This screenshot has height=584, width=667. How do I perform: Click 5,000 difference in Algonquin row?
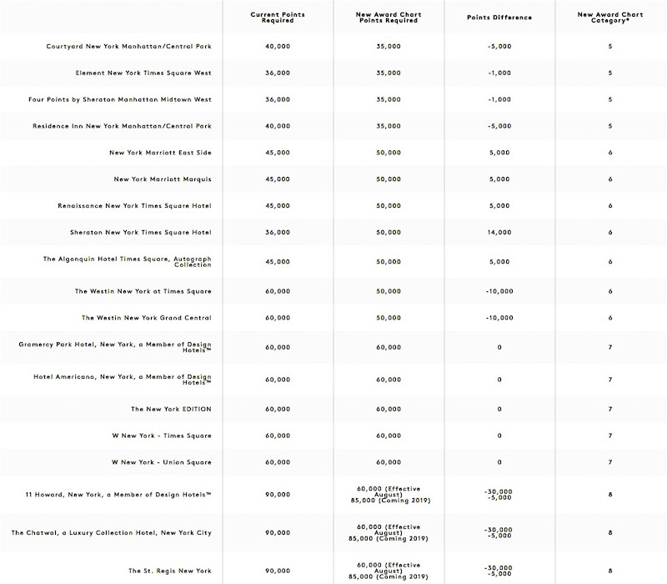499,262
